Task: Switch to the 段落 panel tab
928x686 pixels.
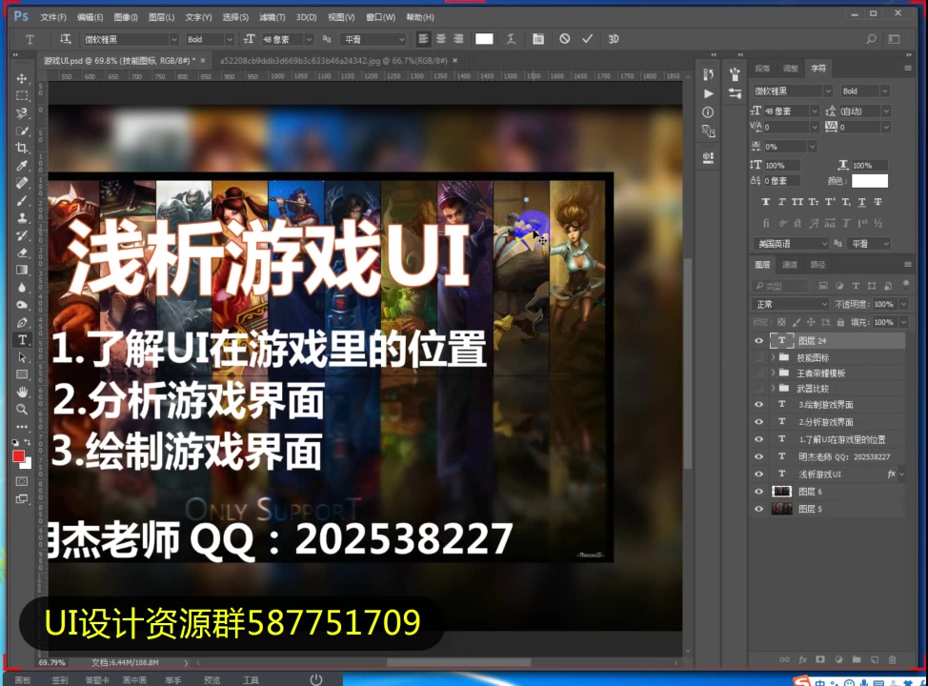Action: [763, 69]
